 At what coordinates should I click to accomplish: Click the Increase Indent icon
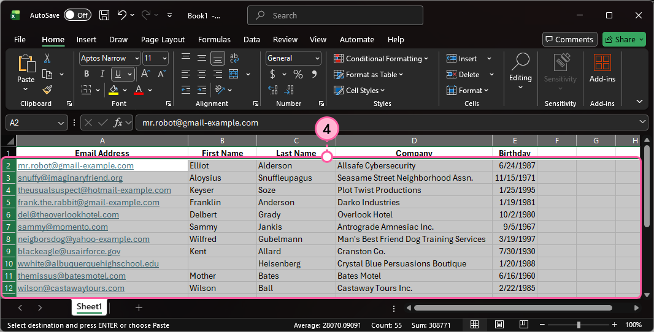202,89
